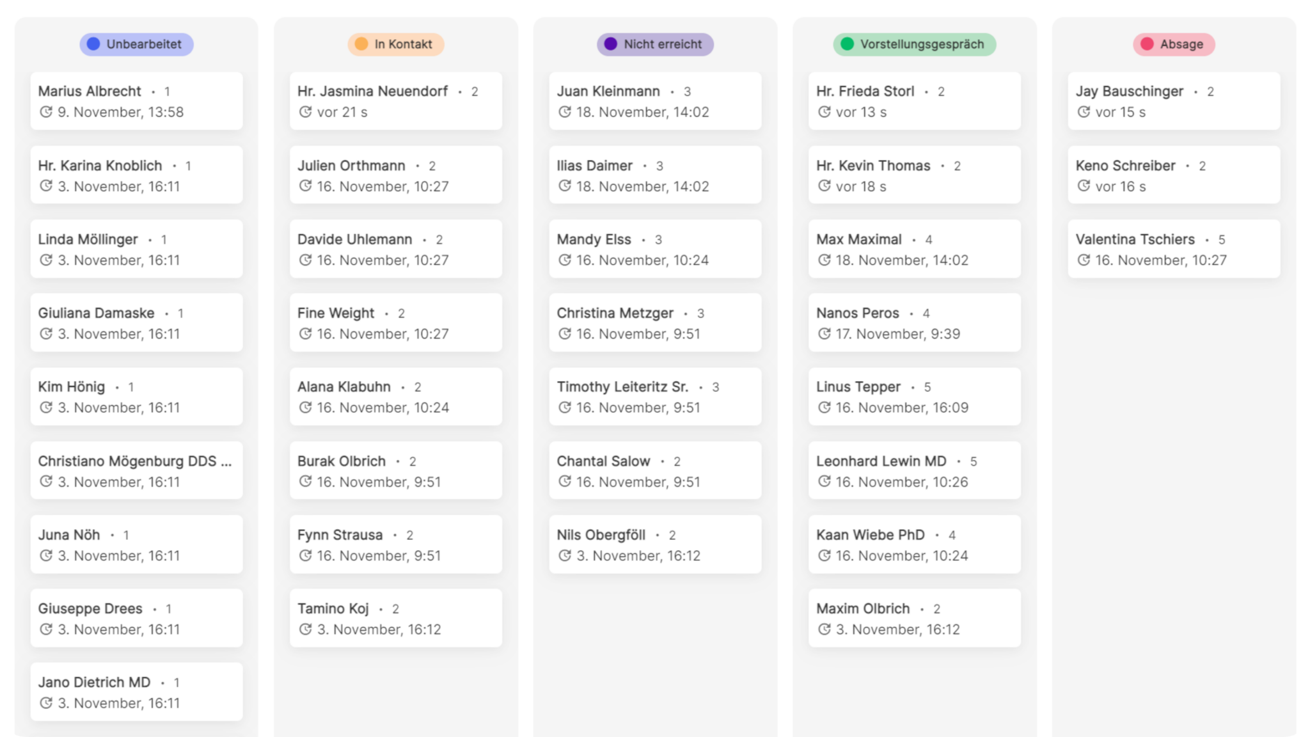Click clock icon on Nils Obergföll card

click(565, 555)
